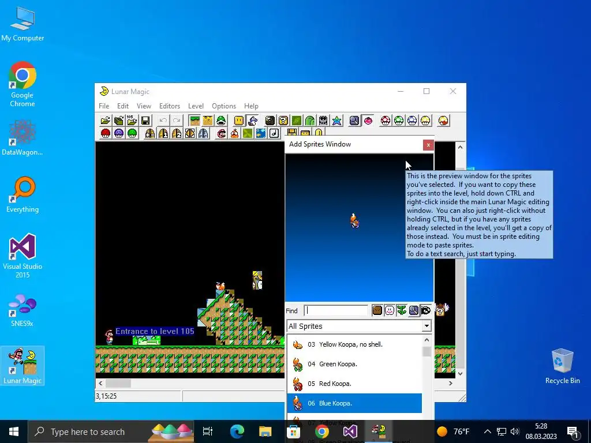Click the level editor horizontal scrollbar right arrow
This screenshot has width=591, height=443.
[x=450, y=383]
